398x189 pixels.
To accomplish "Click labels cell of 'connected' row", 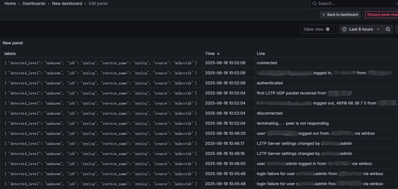I will coord(101,63).
